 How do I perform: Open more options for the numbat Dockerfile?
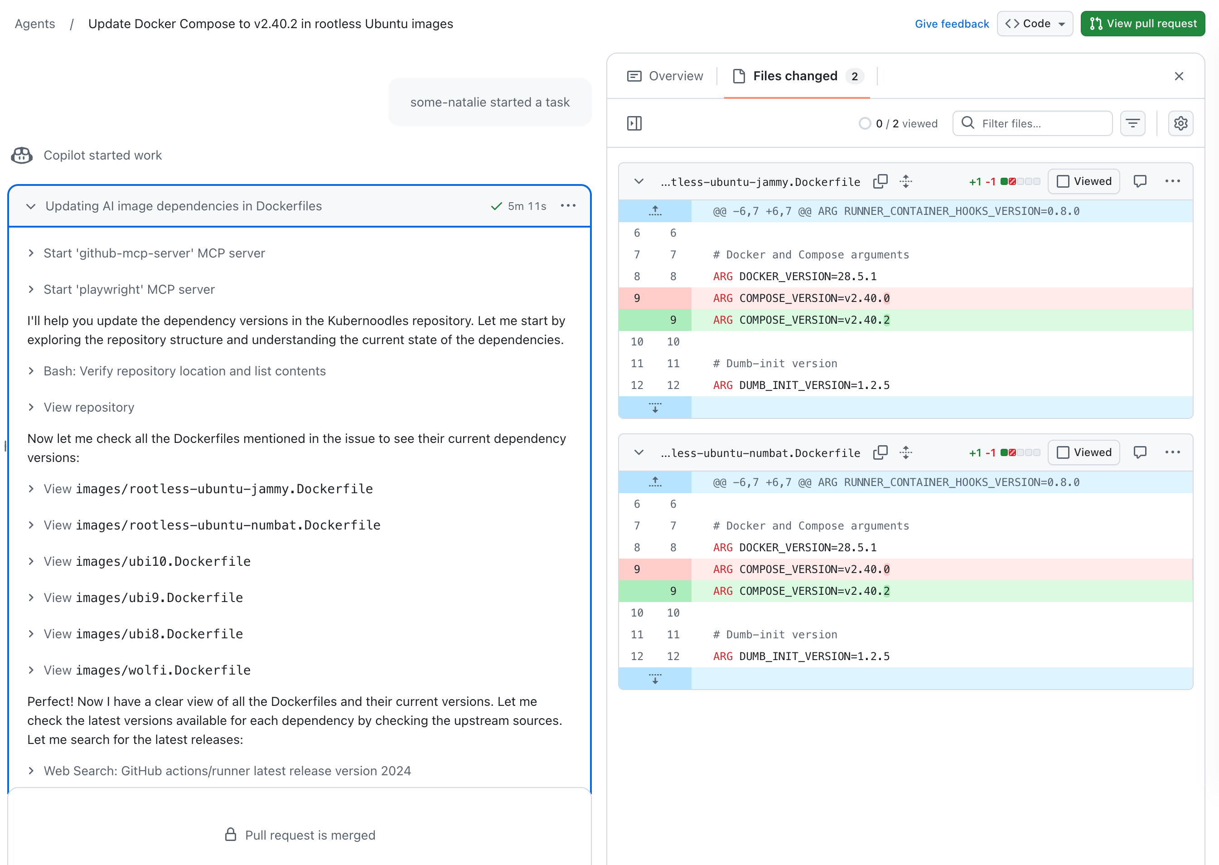tap(1172, 453)
